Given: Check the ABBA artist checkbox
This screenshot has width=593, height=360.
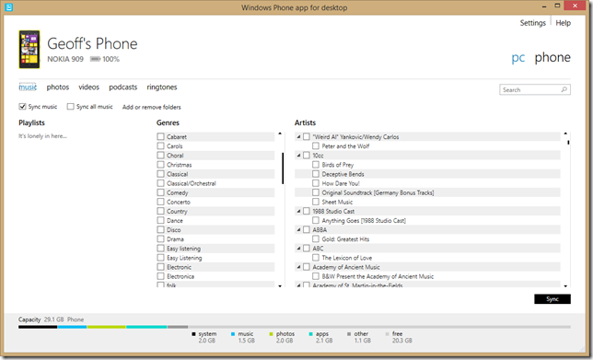Looking at the screenshot, I should pyautogui.click(x=307, y=229).
